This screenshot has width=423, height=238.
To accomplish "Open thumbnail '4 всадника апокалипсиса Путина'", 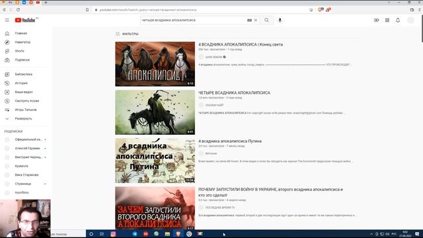I will point(155,161).
